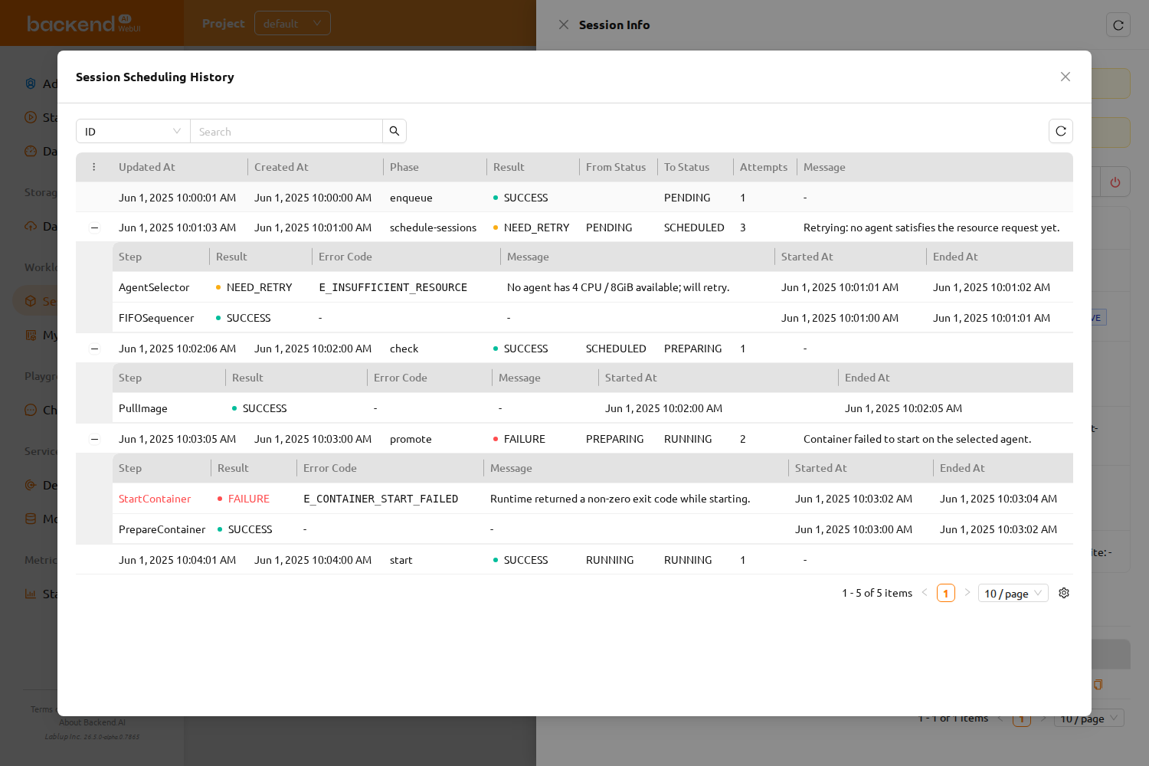
Task: Click the E_CONTAINER_START_FAILED error code
Action: coord(381,499)
